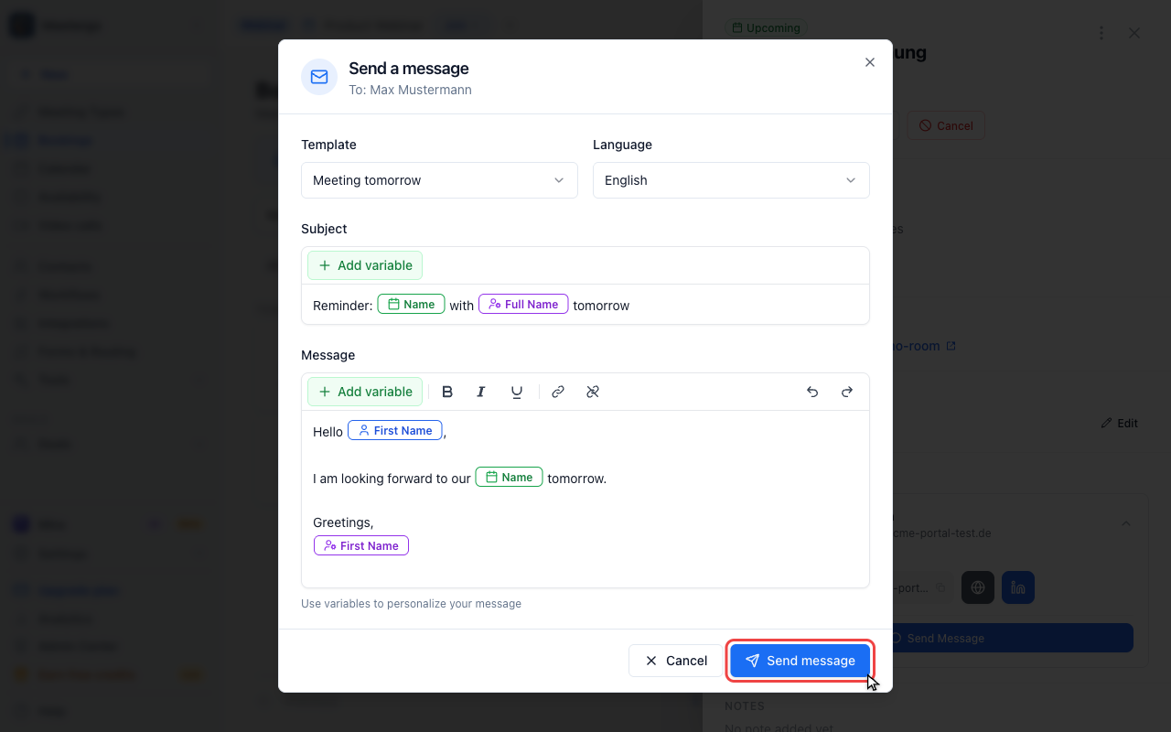
Task: Open the Template dropdown showing Meeting tomorrow
Action: pos(439,180)
